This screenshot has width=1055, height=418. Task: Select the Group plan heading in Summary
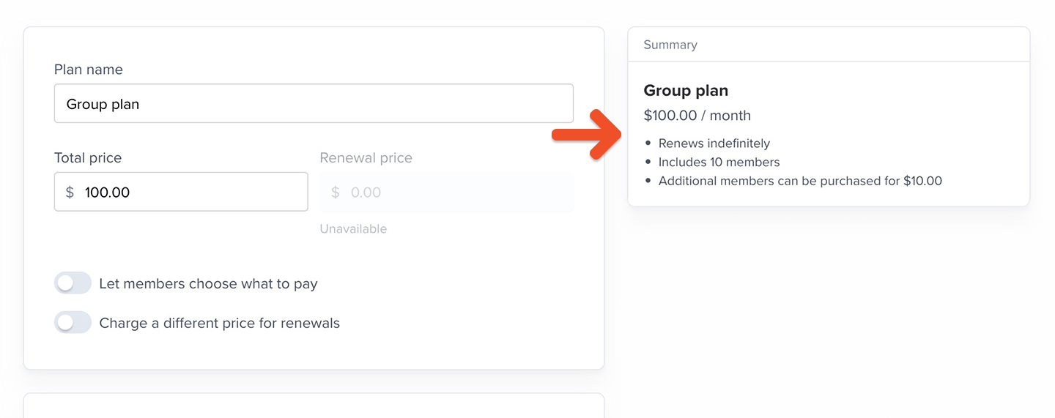pyautogui.click(x=686, y=91)
